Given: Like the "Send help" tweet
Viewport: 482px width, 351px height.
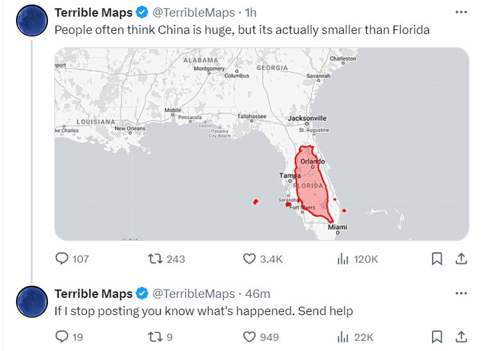Looking at the screenshot, I should point(250,336).
